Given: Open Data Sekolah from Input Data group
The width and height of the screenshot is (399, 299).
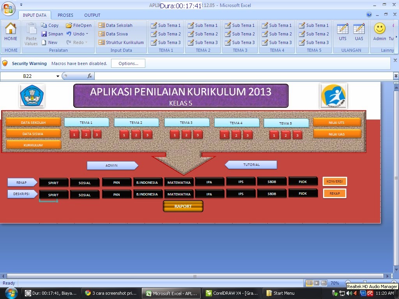Looking at the screenshot, I should 115,25.
